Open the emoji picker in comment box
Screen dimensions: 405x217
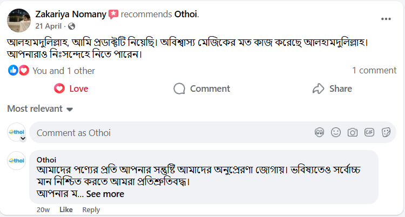[x=336, y=132]
